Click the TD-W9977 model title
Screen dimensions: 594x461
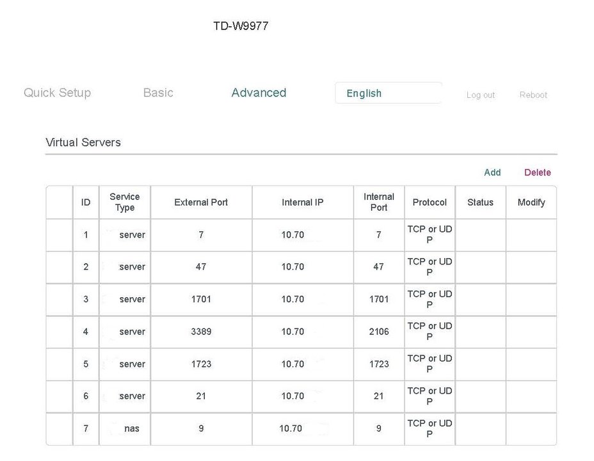coord(241,26)
